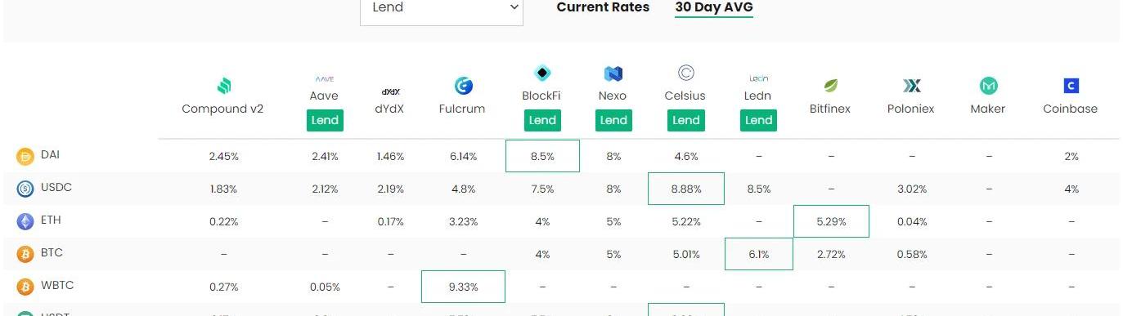Select the BlockFi diamond icon
Image resolution: width=1123 pixels, height=316 pixels.
(542, 73)
